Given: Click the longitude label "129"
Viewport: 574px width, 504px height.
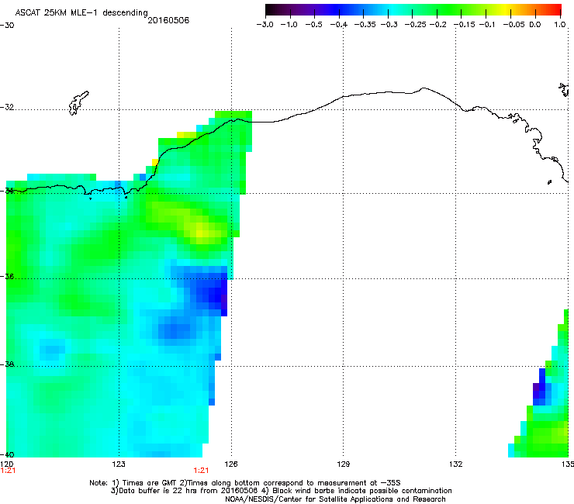Looking at the screenshot, I should click(x=343, y=464).
